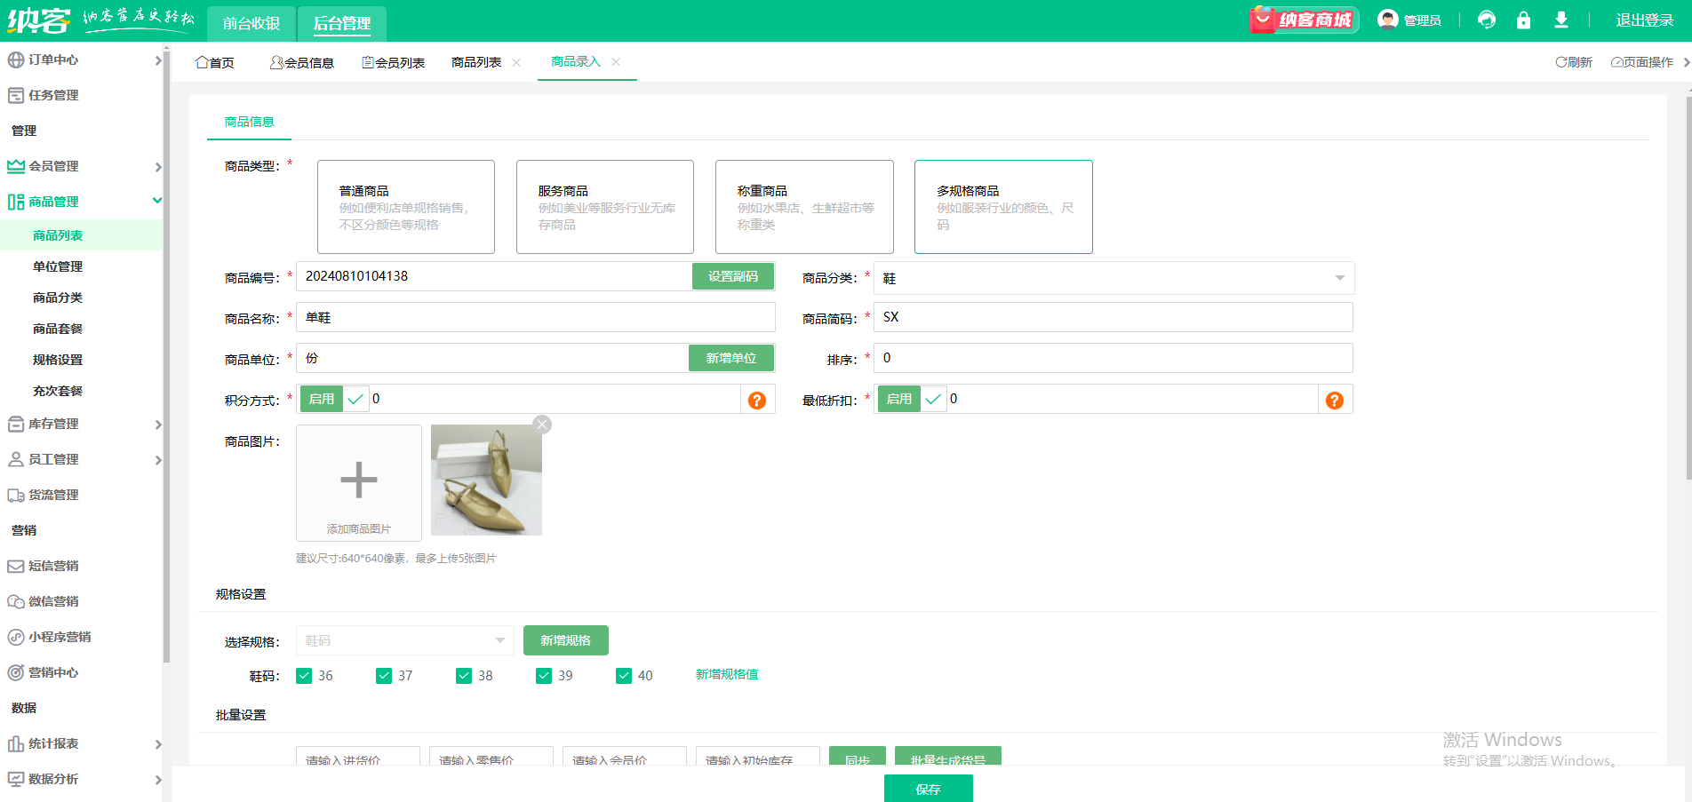This screenshot has width=1692, height=802.
Task: Remove the uploaded shoe image
Action: [542, 425]
